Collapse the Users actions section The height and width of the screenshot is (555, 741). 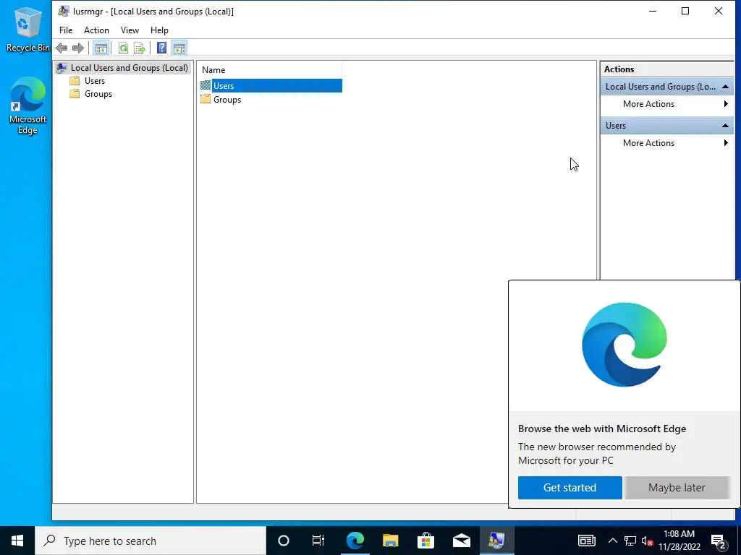[725, 126]
